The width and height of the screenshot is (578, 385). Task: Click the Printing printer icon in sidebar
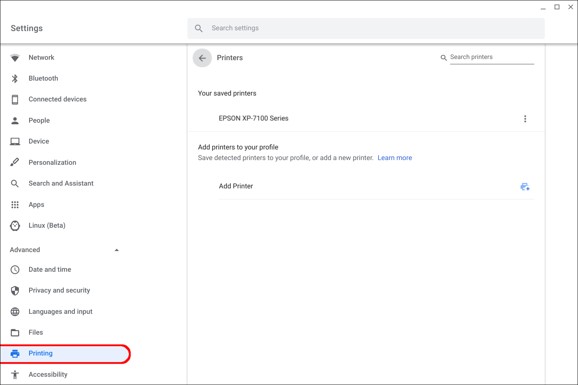point(15,354)
